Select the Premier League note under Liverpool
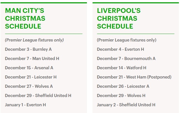 point(126,40)
